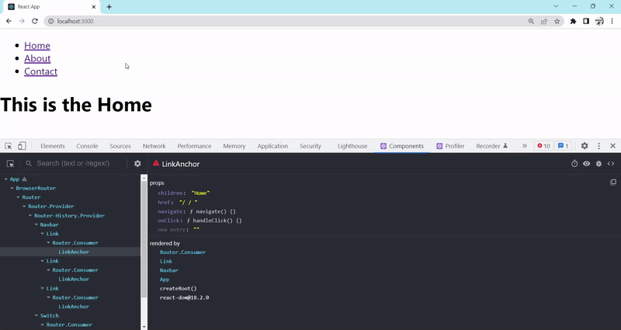Screen dimensions: 621x330
Task: Open the Sources tab
Action: (x=120, y=146)
